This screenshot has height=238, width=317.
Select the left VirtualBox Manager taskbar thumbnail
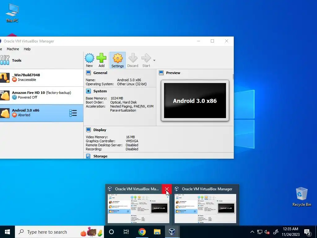point(138,209)
